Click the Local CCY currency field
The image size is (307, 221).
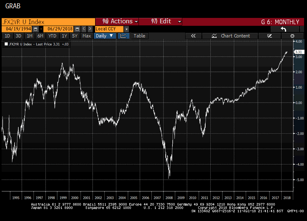[109, 29]
